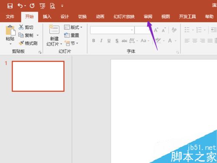This screenshot has width=217, height=163.
Task: Expand the 新建幻灯片 layout dropdown
Action: tap(61, 44)
